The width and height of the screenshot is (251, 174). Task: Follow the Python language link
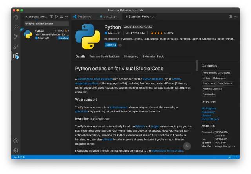pos(153,79)
